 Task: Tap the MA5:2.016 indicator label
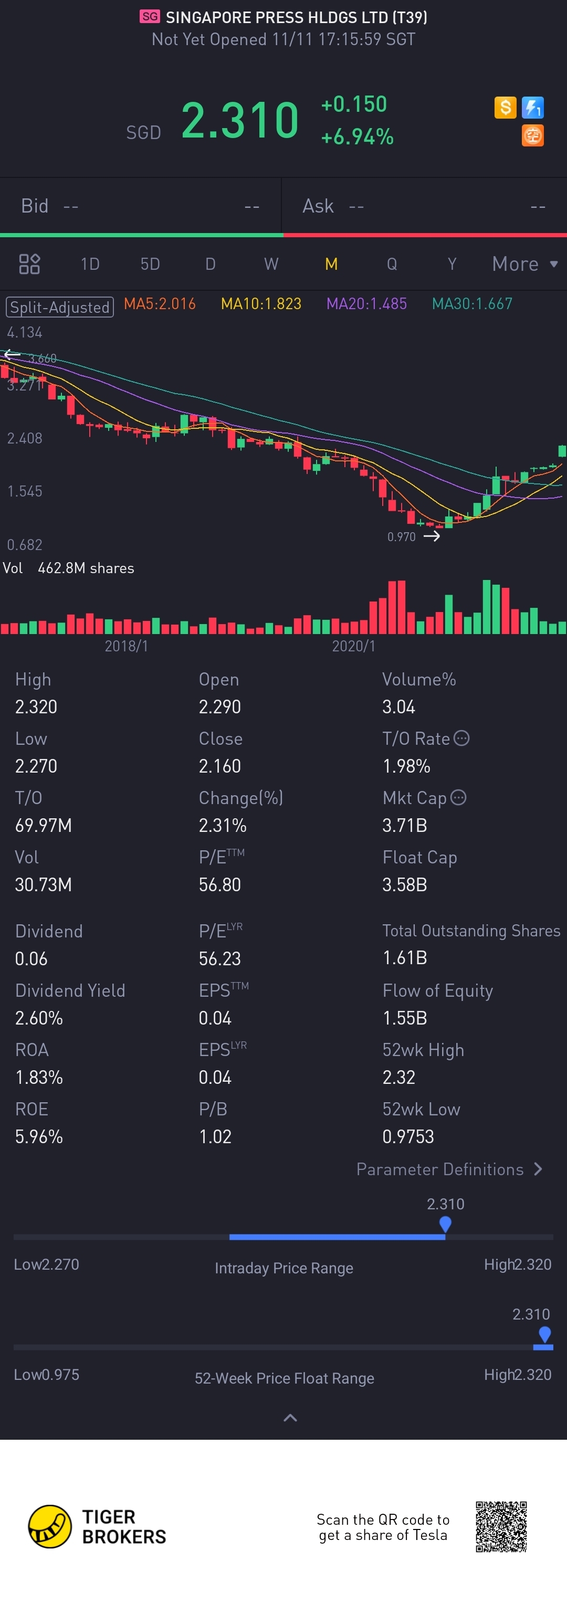(x=160, y=304)
